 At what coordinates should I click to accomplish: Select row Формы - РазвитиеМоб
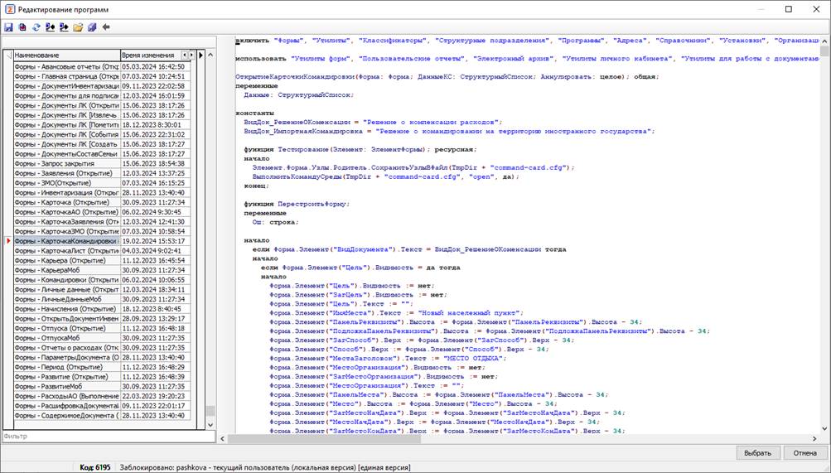102,387
